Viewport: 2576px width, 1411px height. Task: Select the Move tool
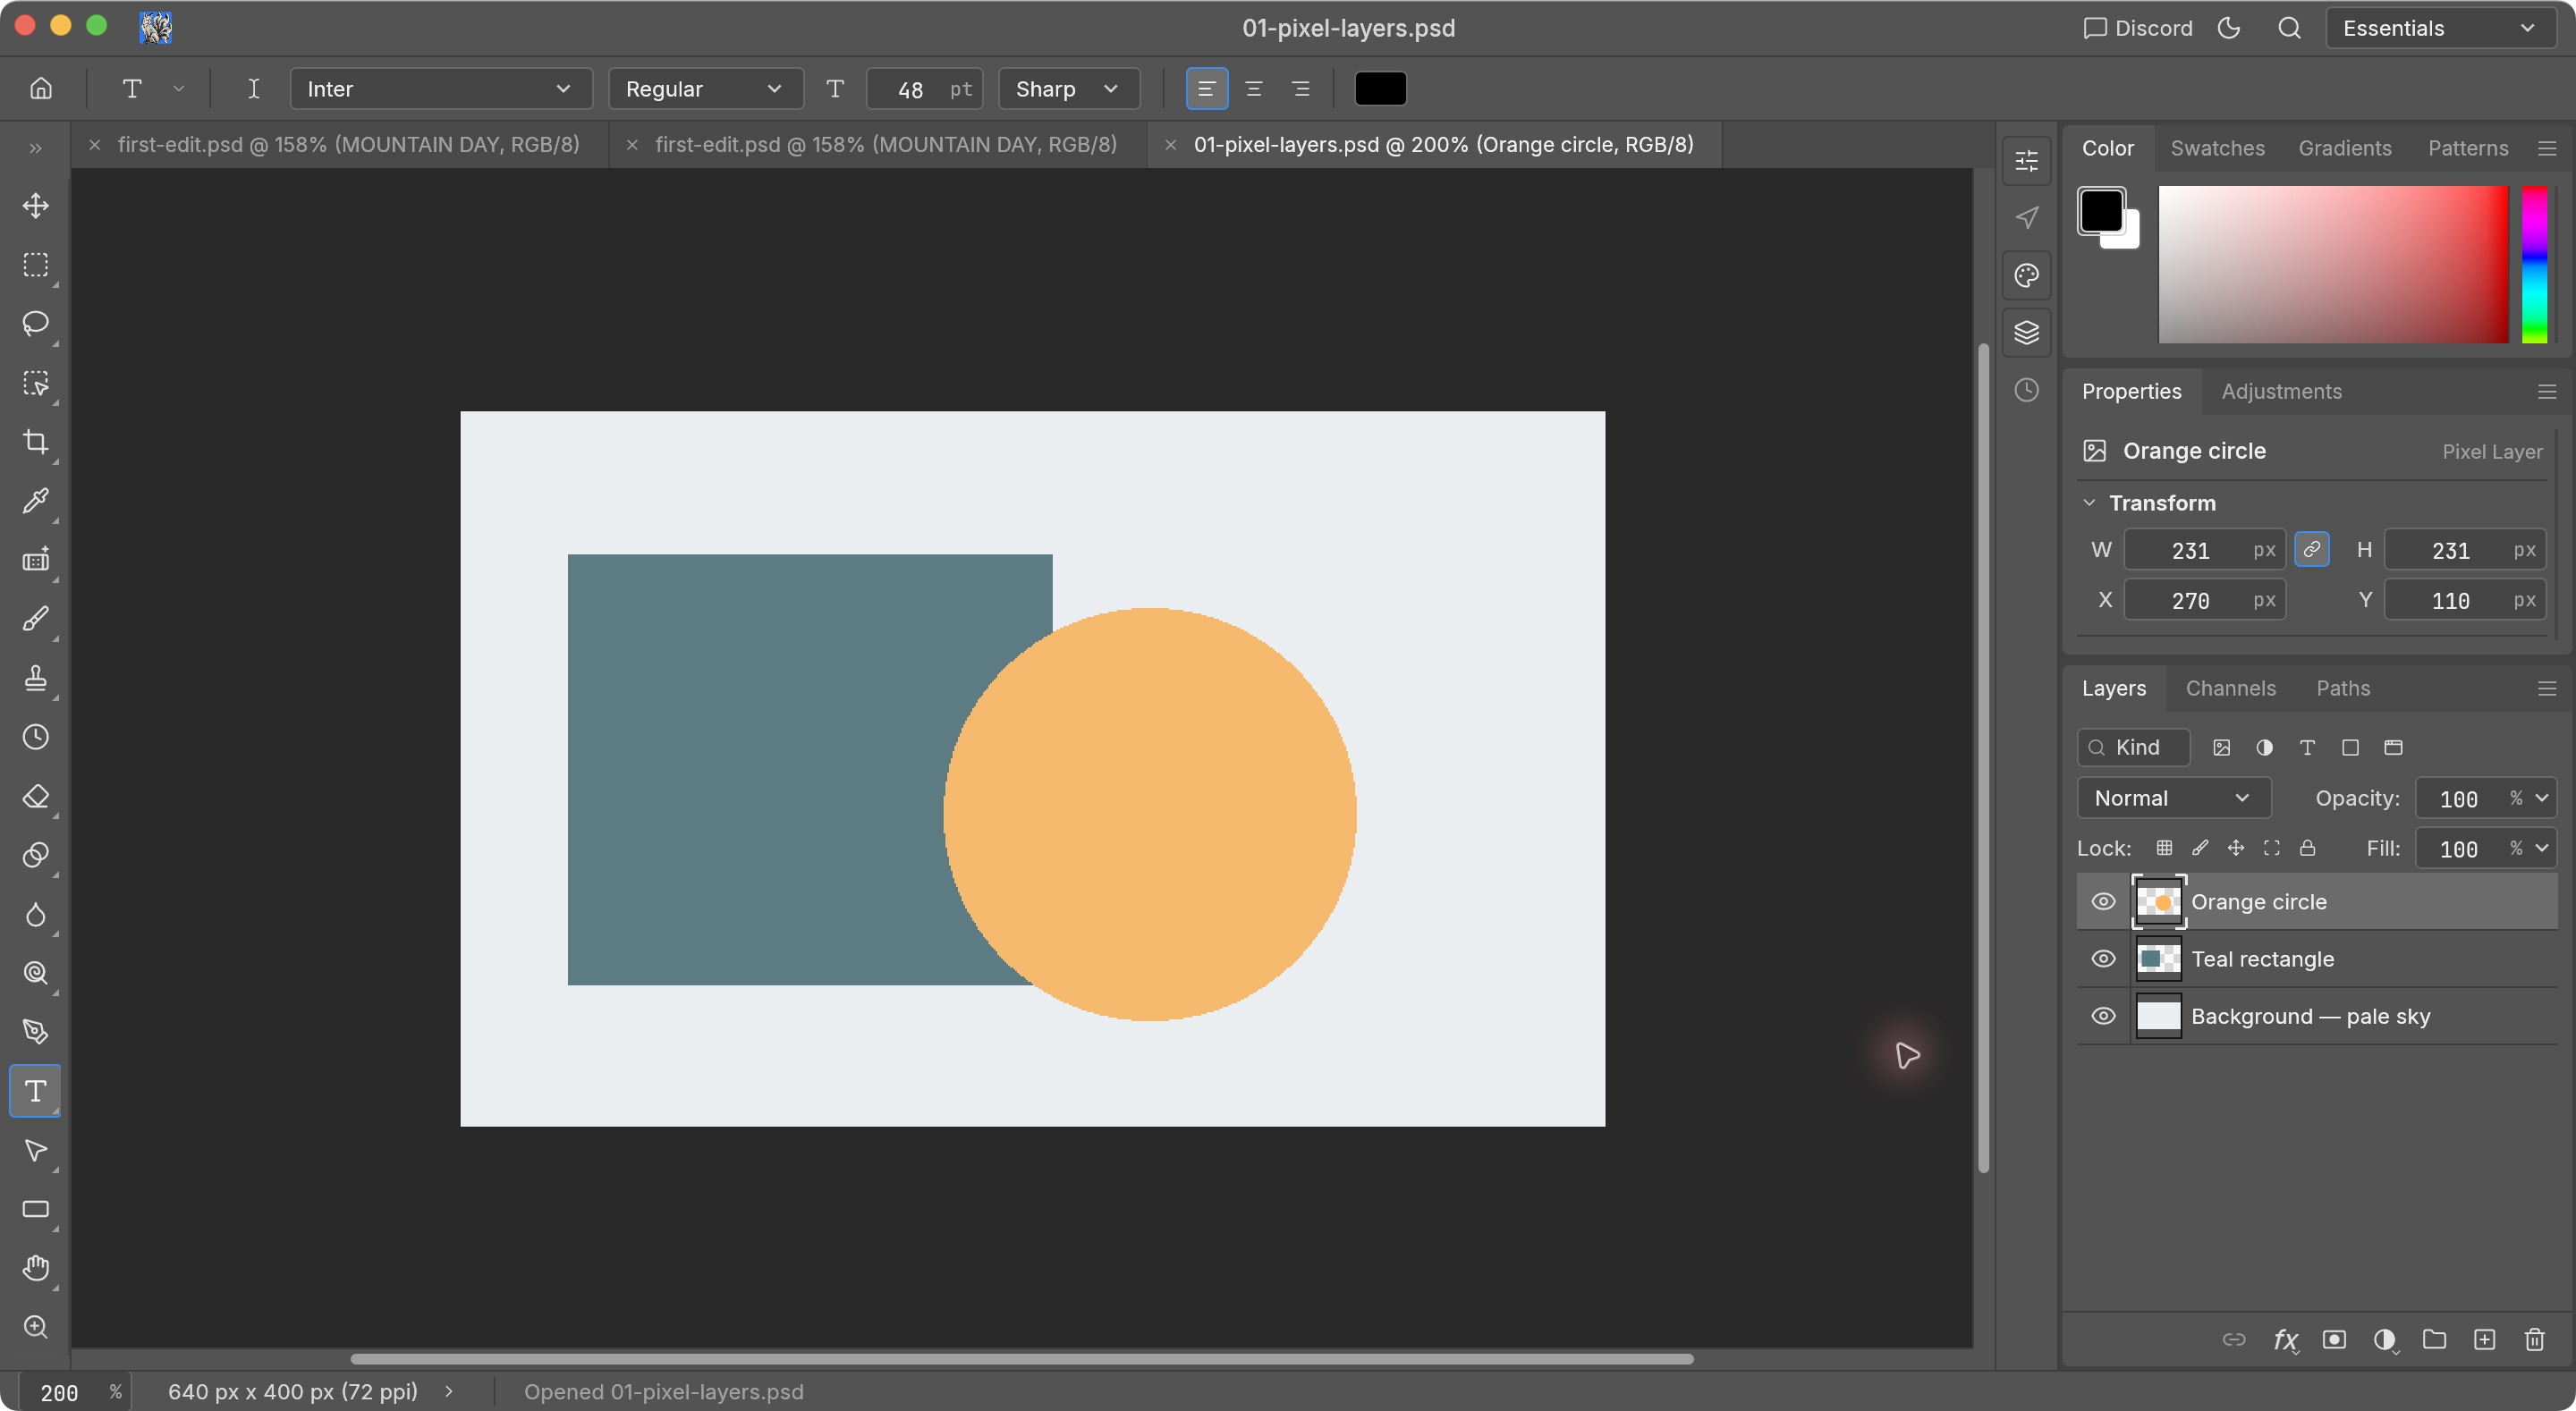coord(36,206)
